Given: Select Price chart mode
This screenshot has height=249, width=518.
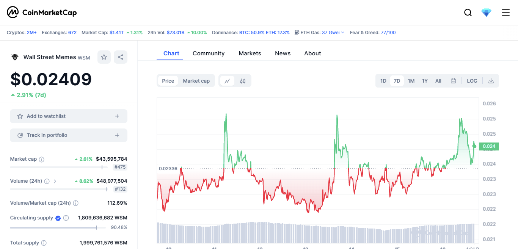Looking at the screenshot, I should click(x=168, y=81).
